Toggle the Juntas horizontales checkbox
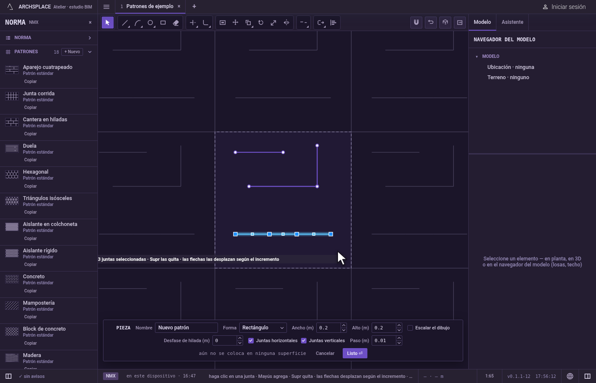Image resolution: width=596 pixels, height=383 pixels. click(251, 340)
